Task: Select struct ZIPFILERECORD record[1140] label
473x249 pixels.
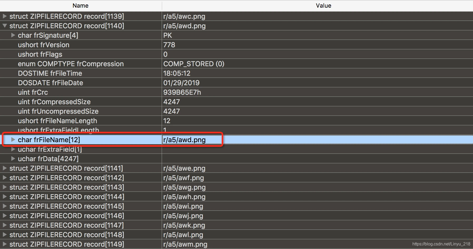Action: click(67, 26)
